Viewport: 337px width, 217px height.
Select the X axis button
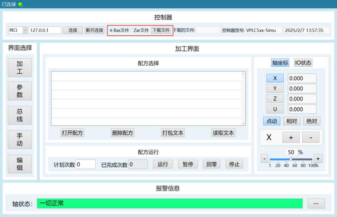click(275, 78)
